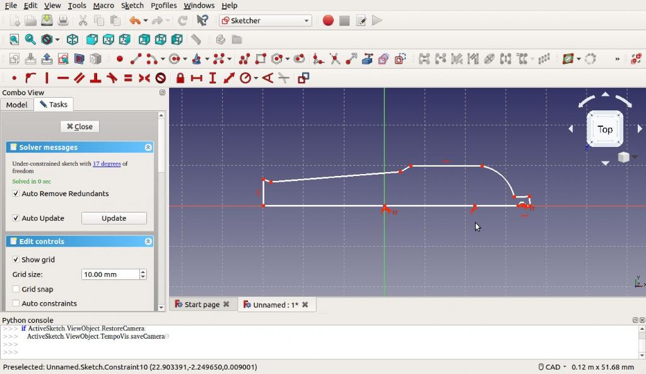Screen dimensions: 646x374
Task: Select the Create polyline tool
Action: tap(244, 59)
